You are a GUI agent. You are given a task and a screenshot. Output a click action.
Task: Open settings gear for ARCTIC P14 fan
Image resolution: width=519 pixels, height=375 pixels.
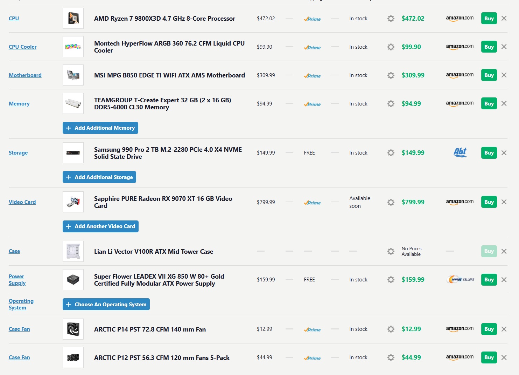point(391,329)
